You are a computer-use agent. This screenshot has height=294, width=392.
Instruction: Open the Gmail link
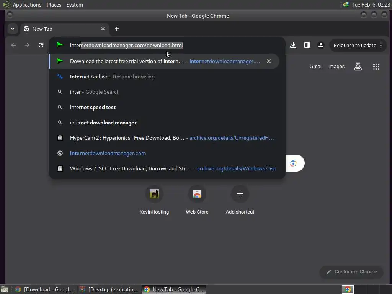pyautogui.click(x=316, y=67)
